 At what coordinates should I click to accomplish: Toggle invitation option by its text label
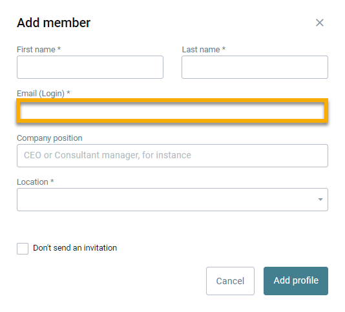75,248
